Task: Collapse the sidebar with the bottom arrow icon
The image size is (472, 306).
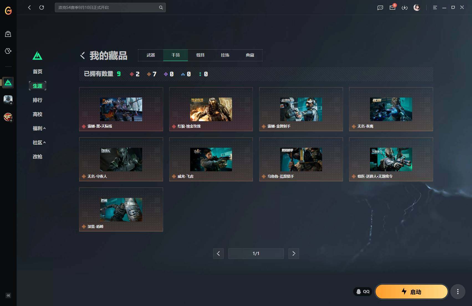Action: 8,295
